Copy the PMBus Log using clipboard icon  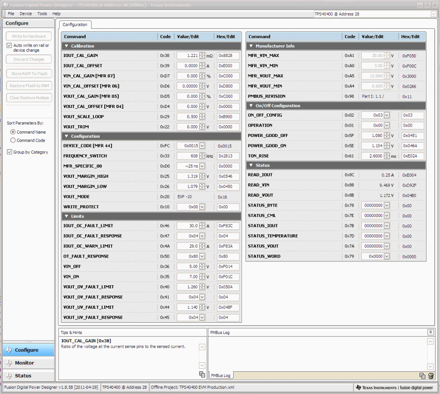422,376
